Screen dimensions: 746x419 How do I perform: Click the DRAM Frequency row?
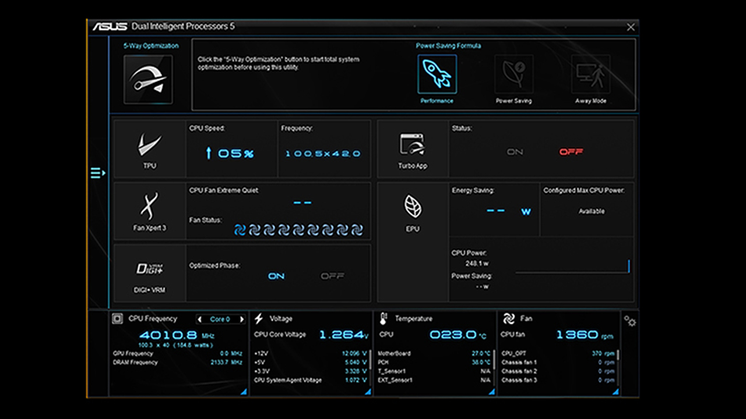point(178,363)
